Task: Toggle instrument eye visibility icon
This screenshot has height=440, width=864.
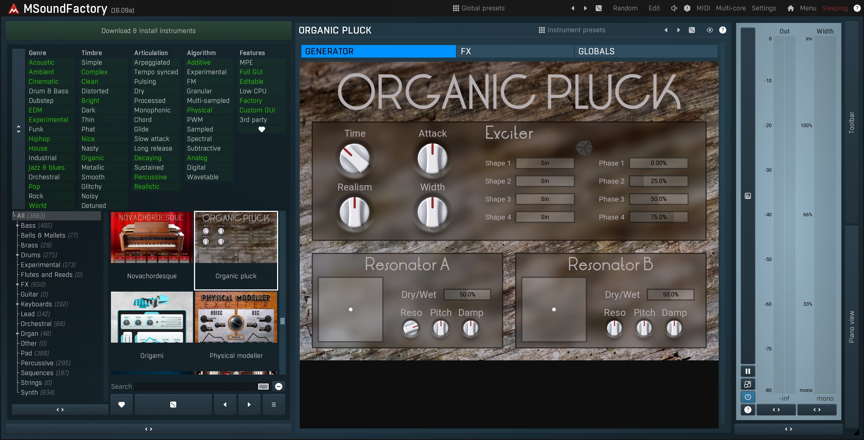Action: point(709,30)
